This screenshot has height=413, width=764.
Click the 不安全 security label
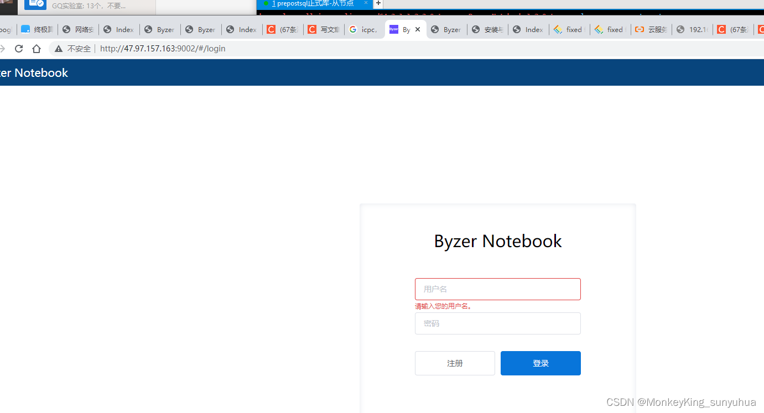coord(79,49)
